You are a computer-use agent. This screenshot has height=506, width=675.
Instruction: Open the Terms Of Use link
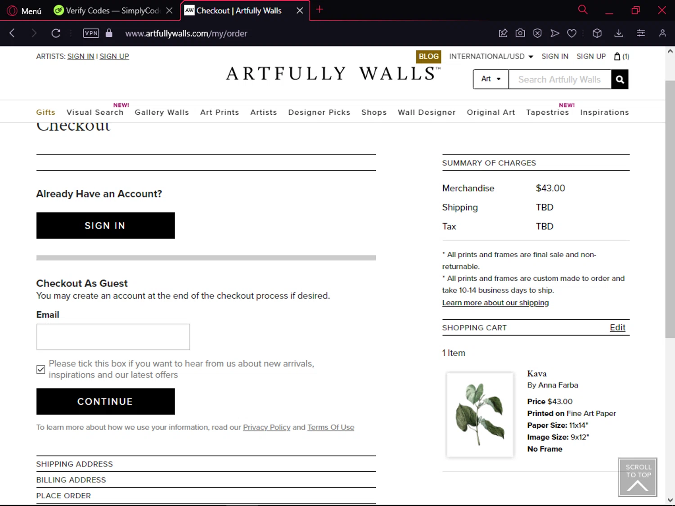pyautogui.click(x=331, y=427)
